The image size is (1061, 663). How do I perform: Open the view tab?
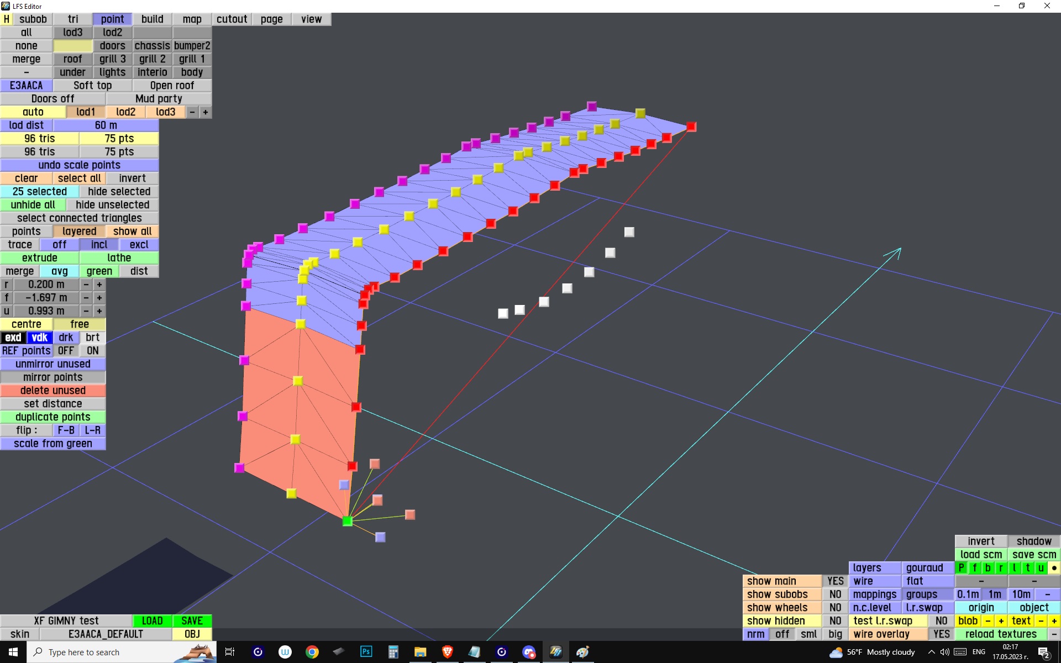[x=311, y=19]
